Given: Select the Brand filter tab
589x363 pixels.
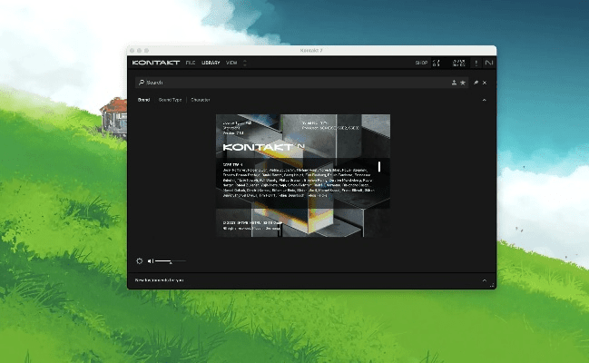Looking at the screenshot, I should coord(143,99).
